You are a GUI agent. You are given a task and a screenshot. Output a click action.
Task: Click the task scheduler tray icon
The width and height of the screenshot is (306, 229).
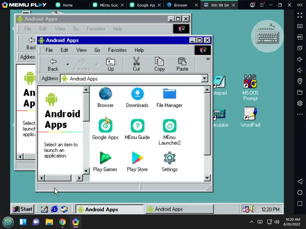tap(245, 209)
